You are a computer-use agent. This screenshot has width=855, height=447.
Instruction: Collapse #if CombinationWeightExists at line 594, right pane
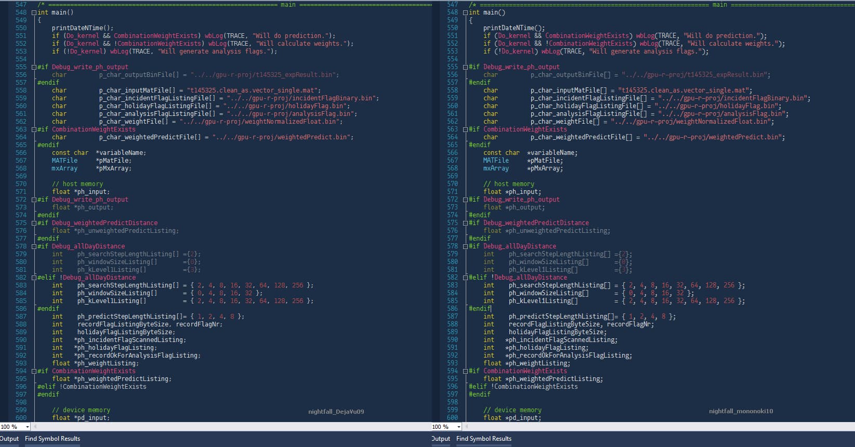point(466,371)
